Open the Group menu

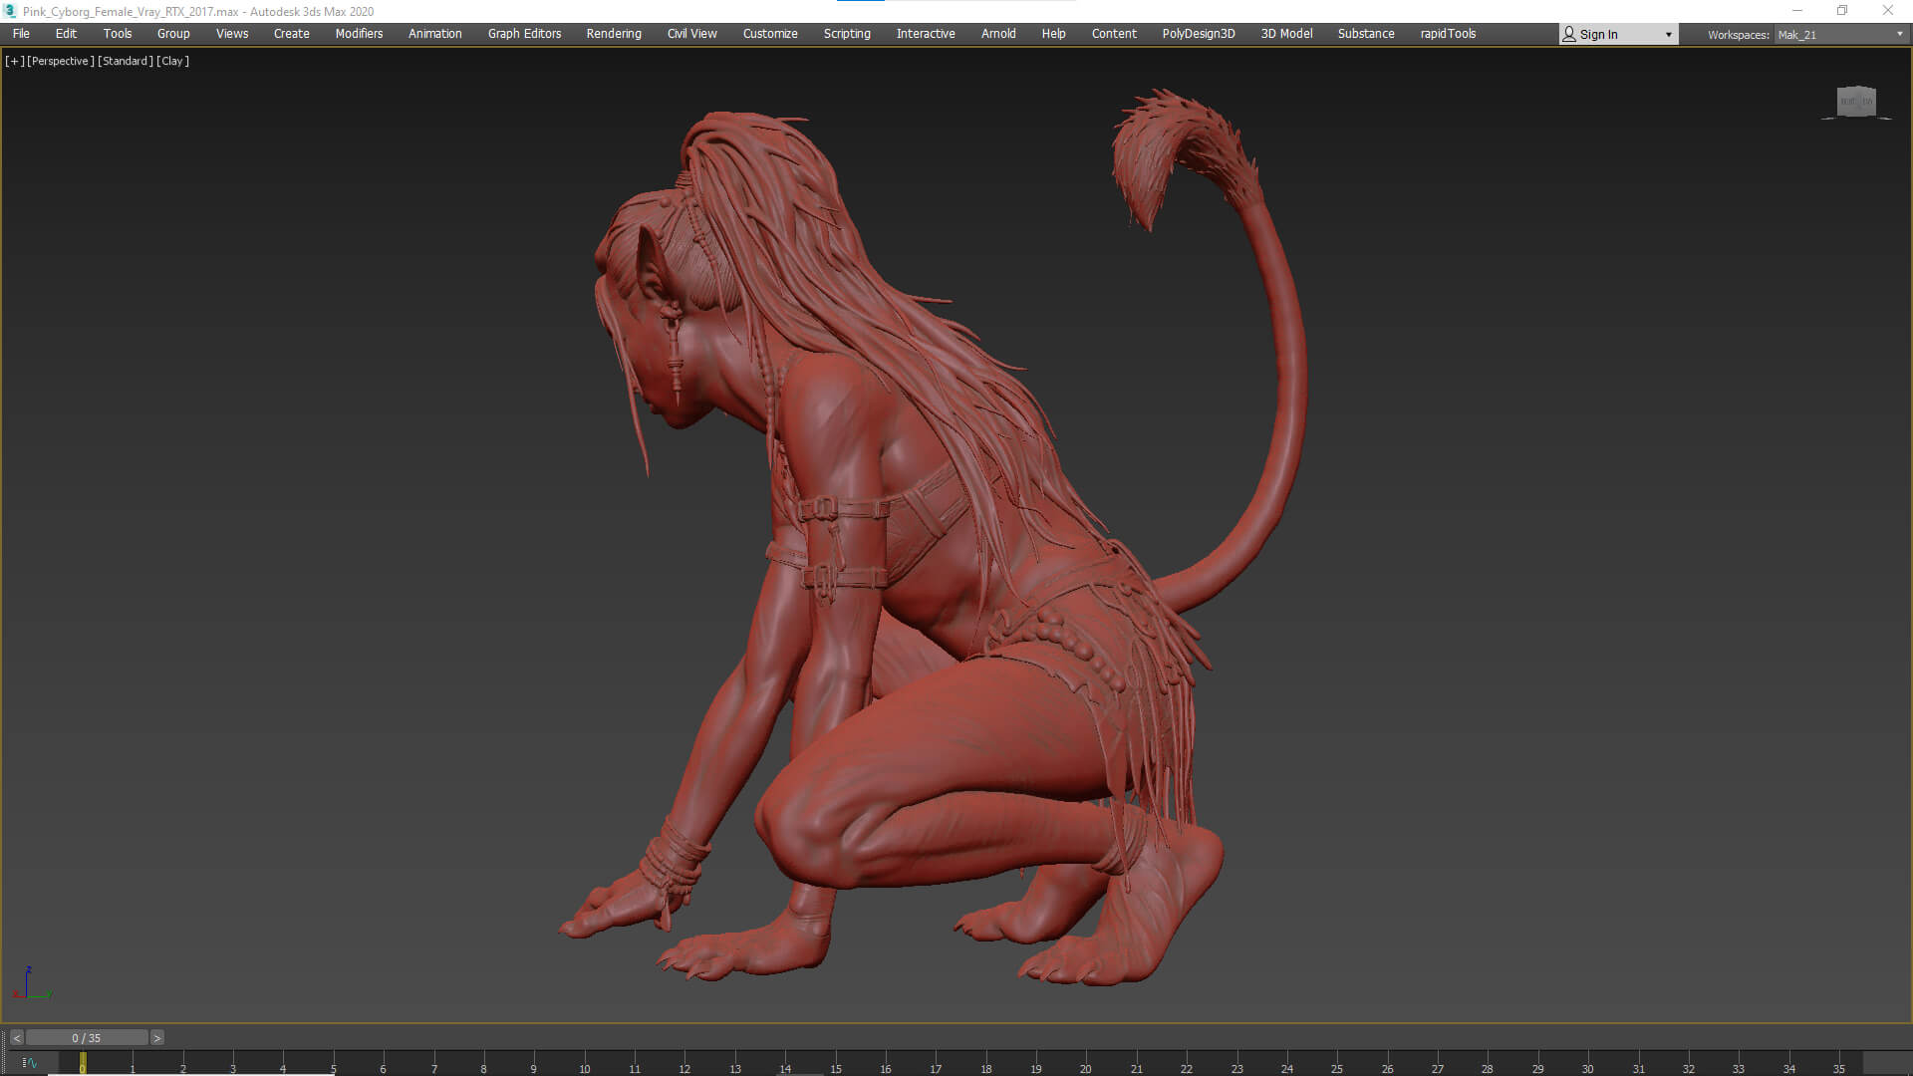(x=173, y=34)
